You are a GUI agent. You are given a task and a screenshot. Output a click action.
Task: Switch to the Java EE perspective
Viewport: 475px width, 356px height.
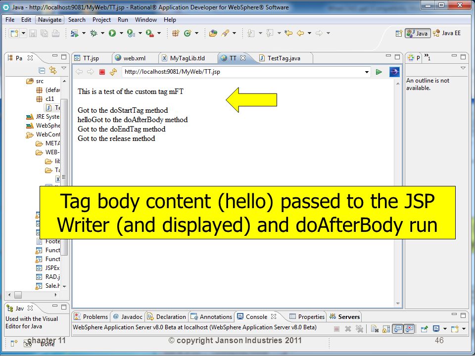click(447, 33)
